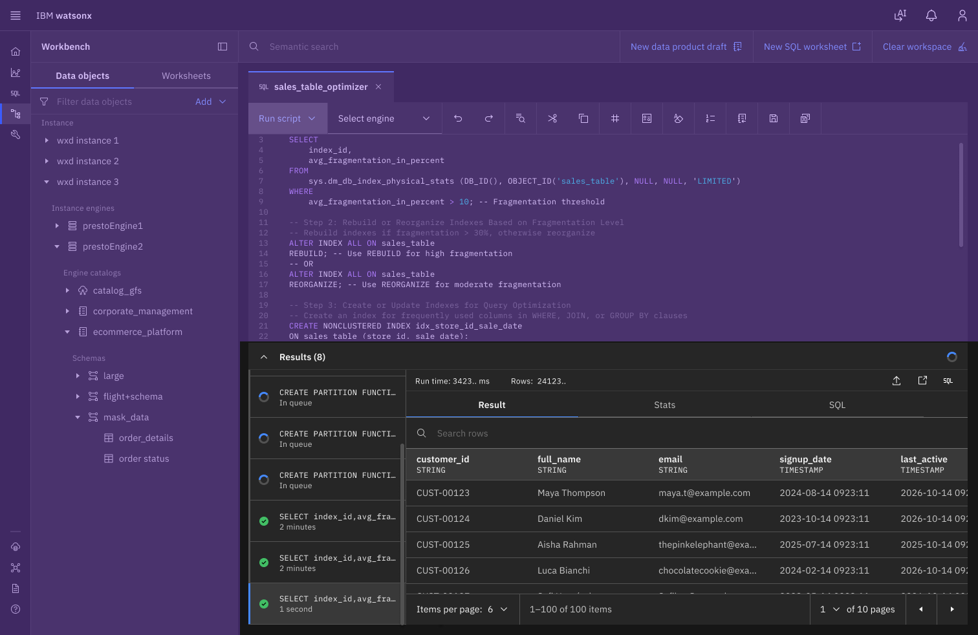The height and width of the screenshot is (635, 978).
Task: Expand corporate_management catalog
Action: pos(67,311)
